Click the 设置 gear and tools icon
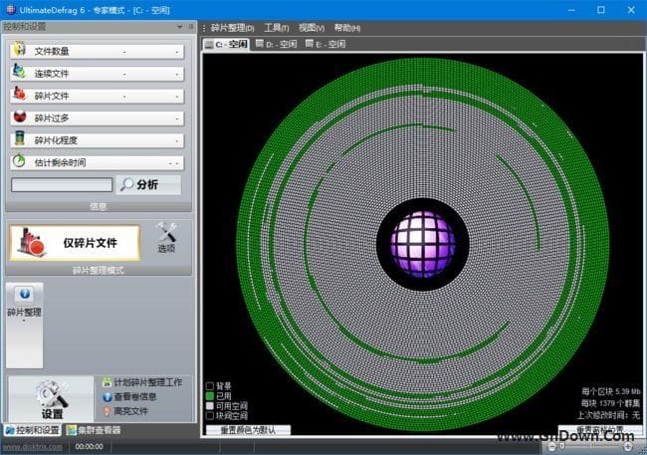 [52, 394]
